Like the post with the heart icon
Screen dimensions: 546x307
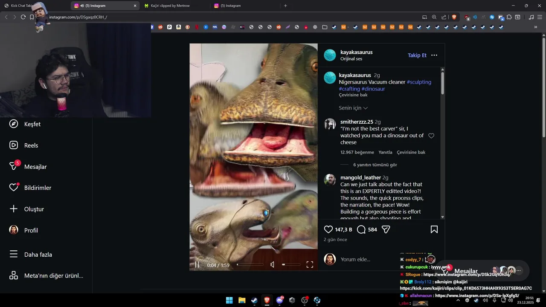pos(328,229)
